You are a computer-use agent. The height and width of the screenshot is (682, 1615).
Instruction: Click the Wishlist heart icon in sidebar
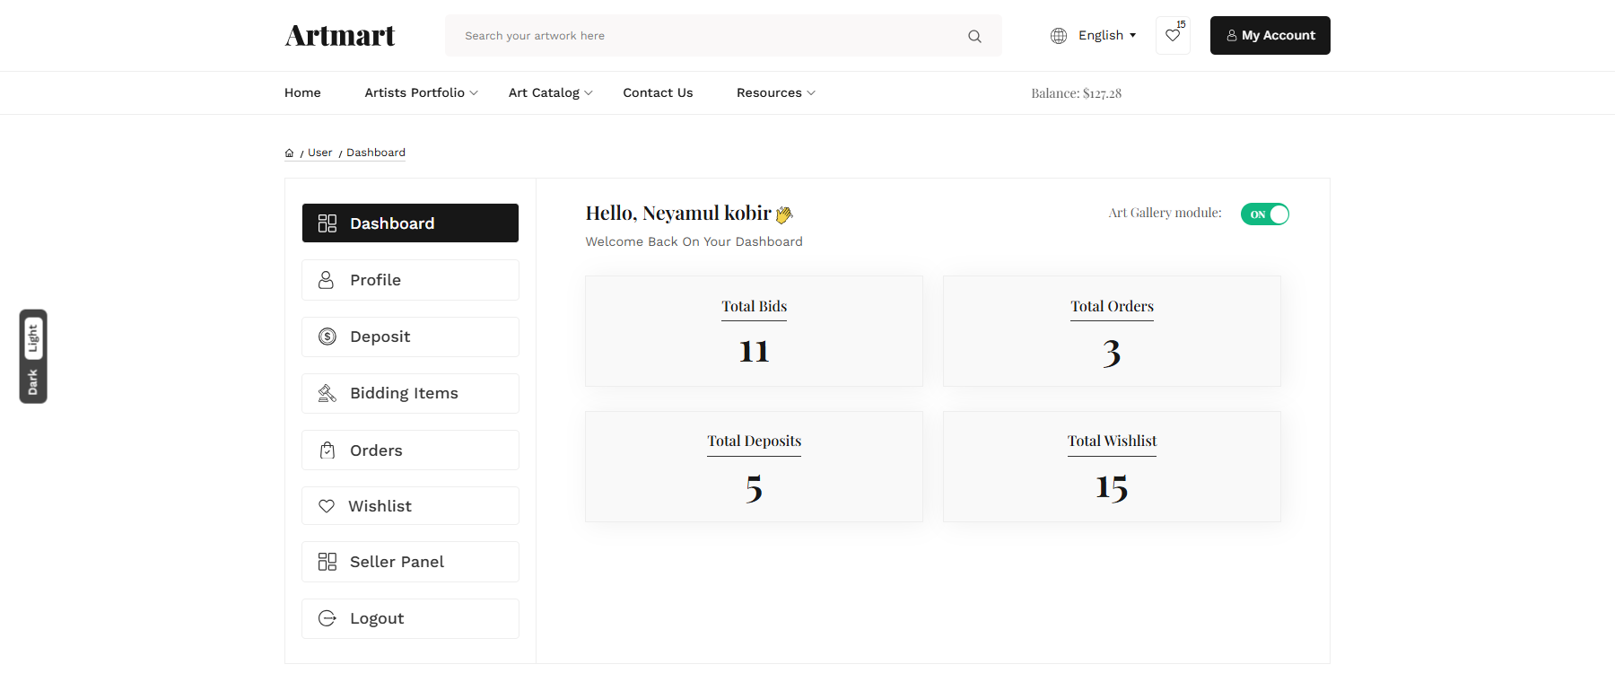(x=327, y=506)
